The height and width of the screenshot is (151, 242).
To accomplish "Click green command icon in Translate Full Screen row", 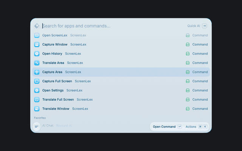I will pos(188,100).
